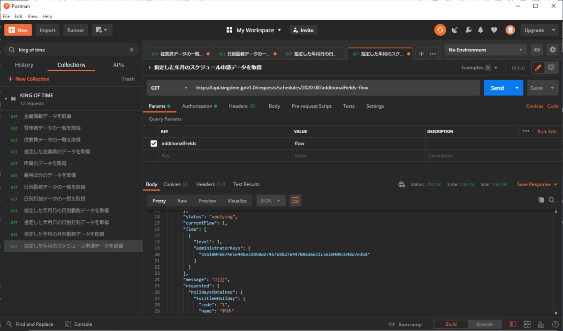The width and height of the screenshot is (563, 331).
Task: Open settings via the wrench icon
Action: tap(468, 30)
